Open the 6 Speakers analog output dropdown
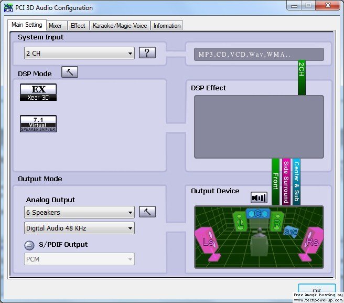This screenshot has height=303, width=344. point(79,212)
